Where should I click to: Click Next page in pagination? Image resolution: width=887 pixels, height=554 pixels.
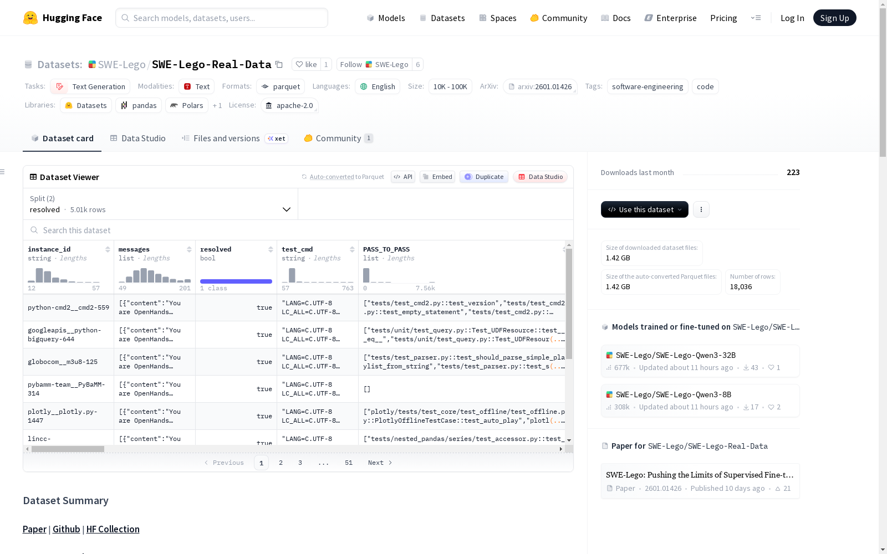380,463
